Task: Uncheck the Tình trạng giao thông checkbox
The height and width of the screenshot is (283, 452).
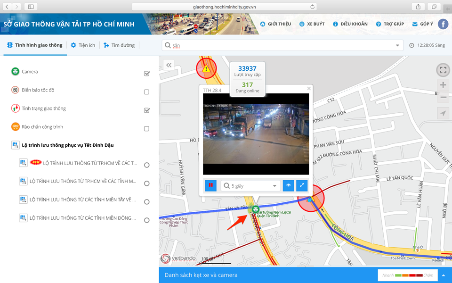Action: click(147, 110)
